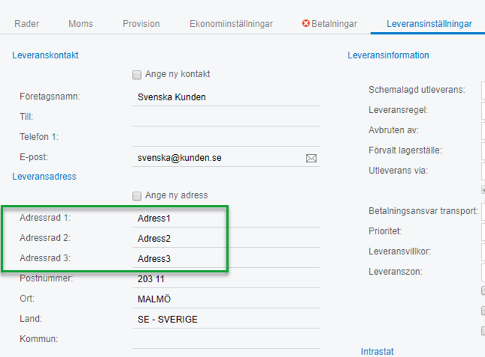Open the Land field showing SE - SVERIGE
Viewport: 485px width, 357px height.
(225, 320)
